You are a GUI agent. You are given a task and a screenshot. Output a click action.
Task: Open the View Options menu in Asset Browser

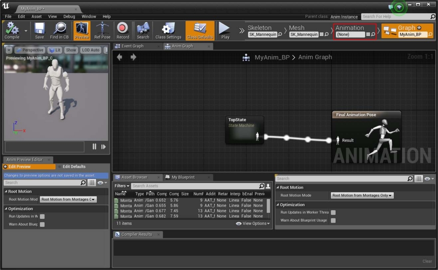tap(253, 223)
